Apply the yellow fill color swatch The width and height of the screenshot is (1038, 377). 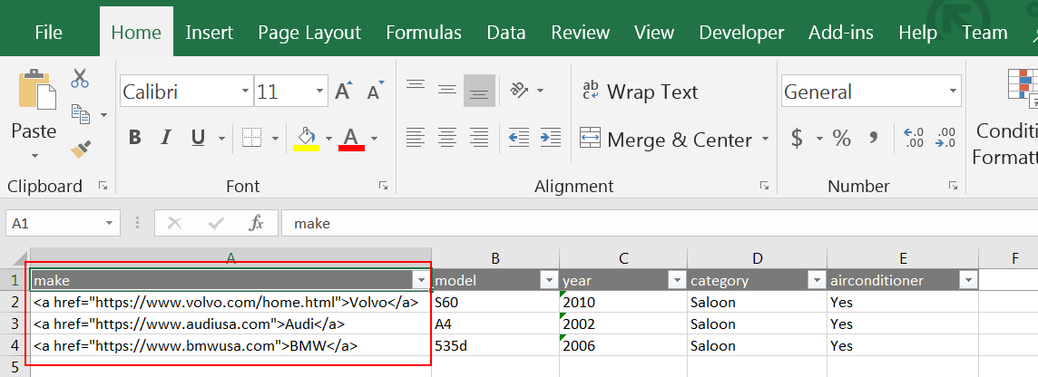[306, 139]
